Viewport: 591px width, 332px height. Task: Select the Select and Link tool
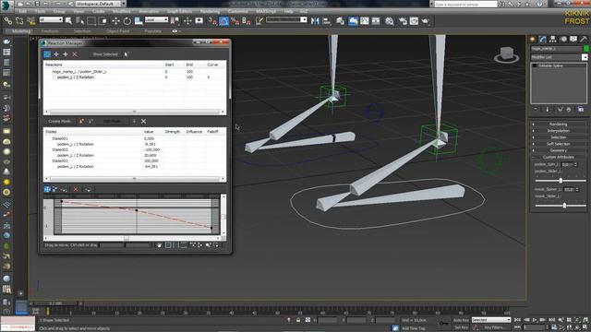point(8,21)
